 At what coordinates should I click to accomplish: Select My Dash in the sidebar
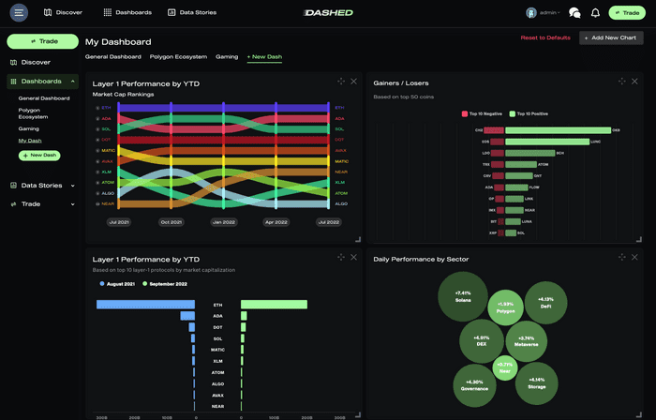pos(30,141)
